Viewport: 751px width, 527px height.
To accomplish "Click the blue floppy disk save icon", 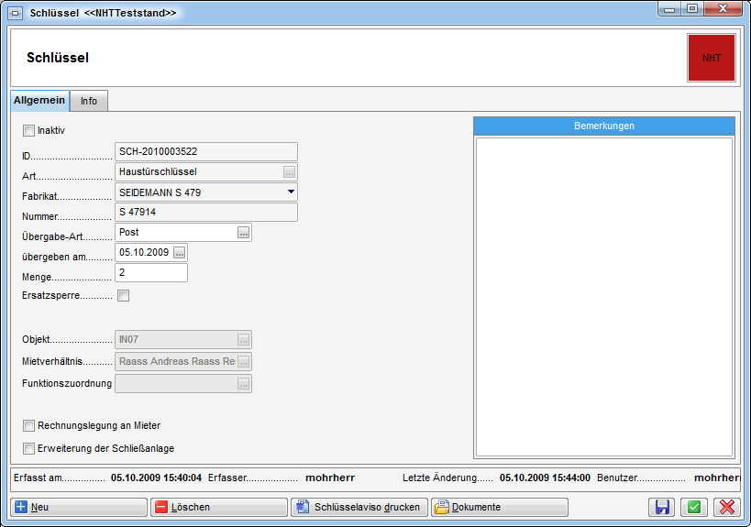I will 662,507.
